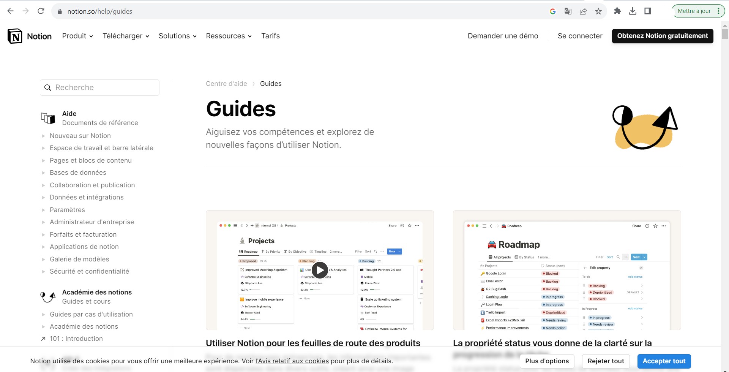The width and height of the screenshot is (729, 372).
Task: Toggle the browser side panel icon
Action: pos(648,11)
